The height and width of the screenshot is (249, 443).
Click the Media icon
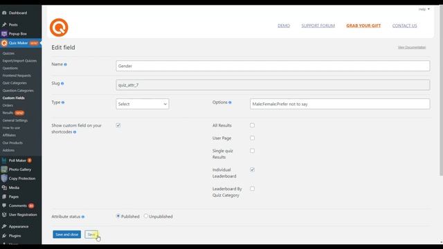pyautogui.click(x=4, y=187)
